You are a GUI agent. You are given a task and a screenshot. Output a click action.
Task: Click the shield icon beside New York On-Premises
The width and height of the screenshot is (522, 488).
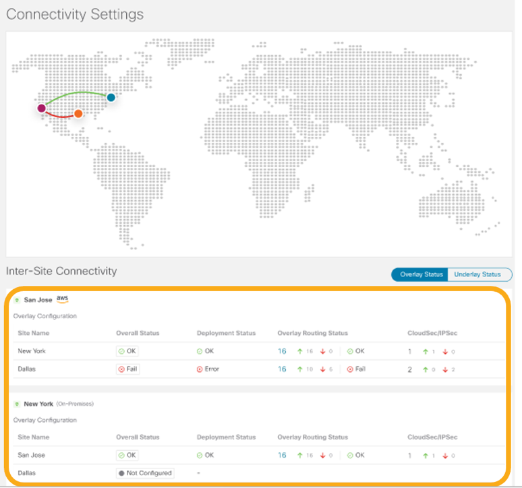point(17,404)
